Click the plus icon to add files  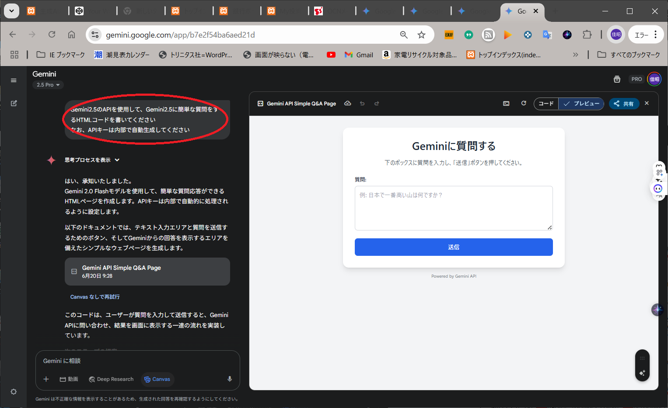click(x=46, y=379)
